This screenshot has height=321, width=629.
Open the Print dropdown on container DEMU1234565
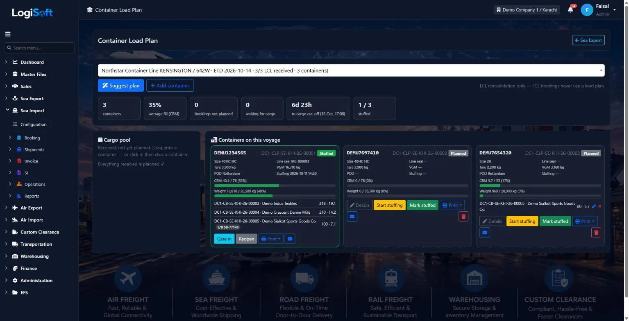[x=271, y=239]
